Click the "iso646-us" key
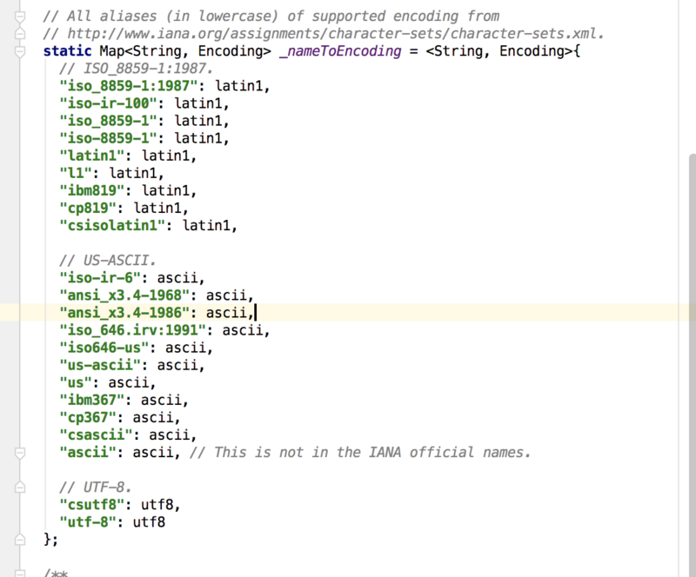 pos(104,348)
